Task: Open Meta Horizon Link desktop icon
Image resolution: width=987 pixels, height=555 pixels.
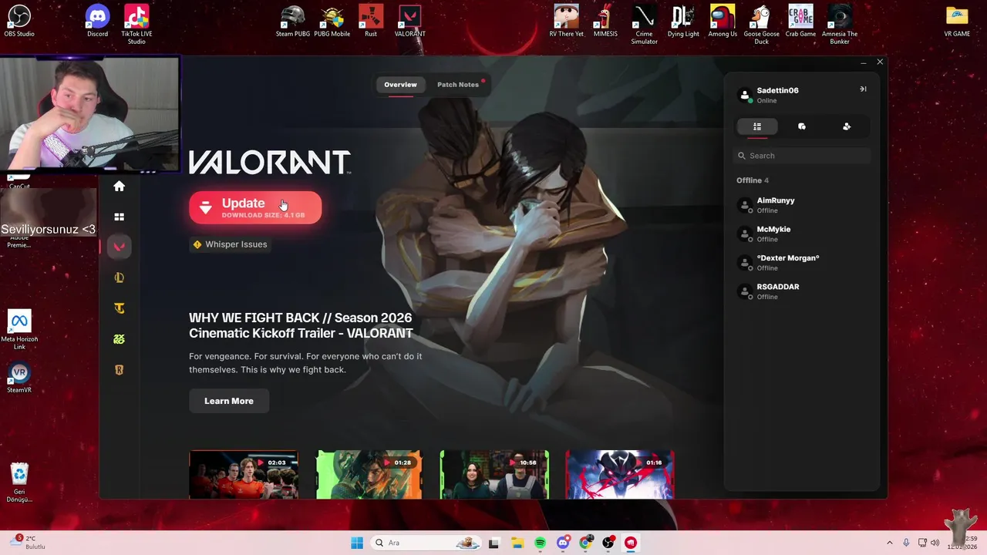Action: (x=19, y=330)
